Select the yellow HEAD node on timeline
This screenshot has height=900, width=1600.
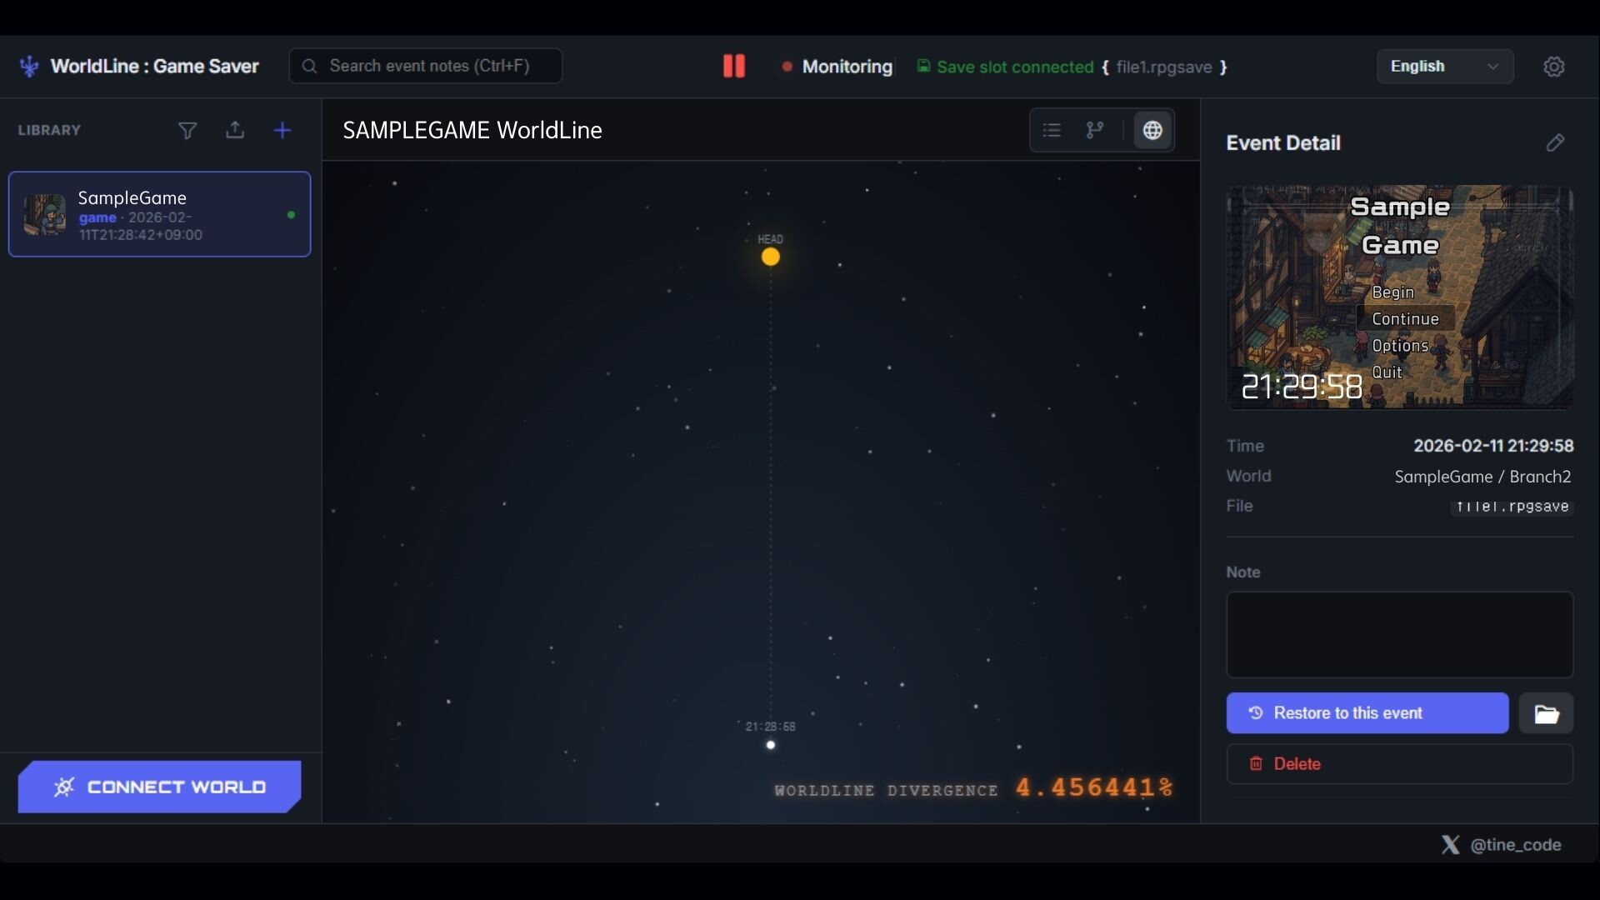pos(771,257)
